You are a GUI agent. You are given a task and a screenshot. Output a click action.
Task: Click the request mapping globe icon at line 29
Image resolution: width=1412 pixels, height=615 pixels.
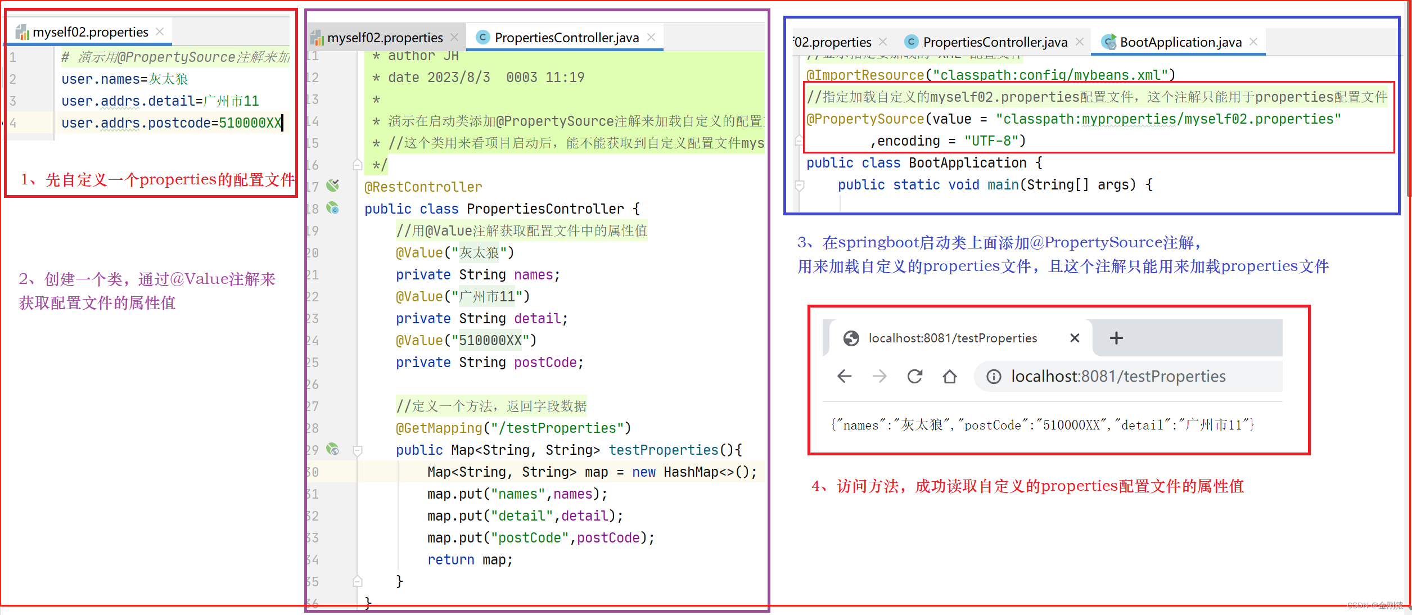333,450
